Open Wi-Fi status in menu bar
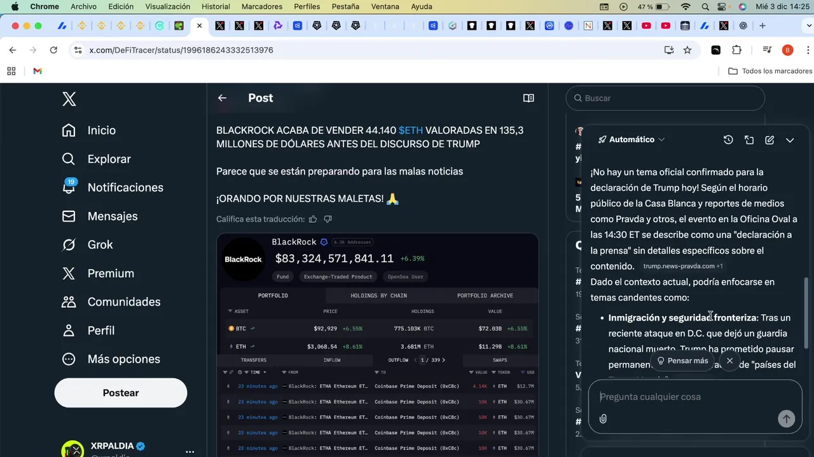 point(685,7)
